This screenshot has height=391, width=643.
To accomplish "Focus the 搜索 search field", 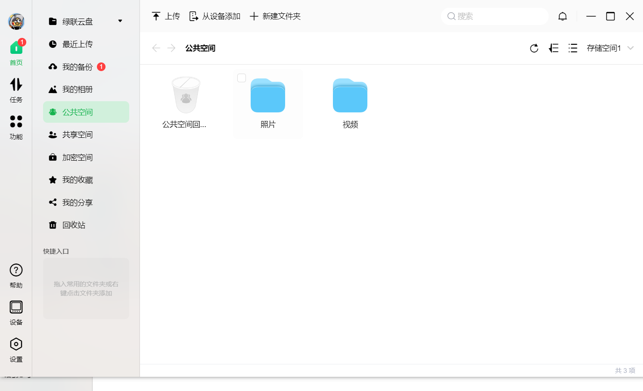I will (x=495, y=16).
